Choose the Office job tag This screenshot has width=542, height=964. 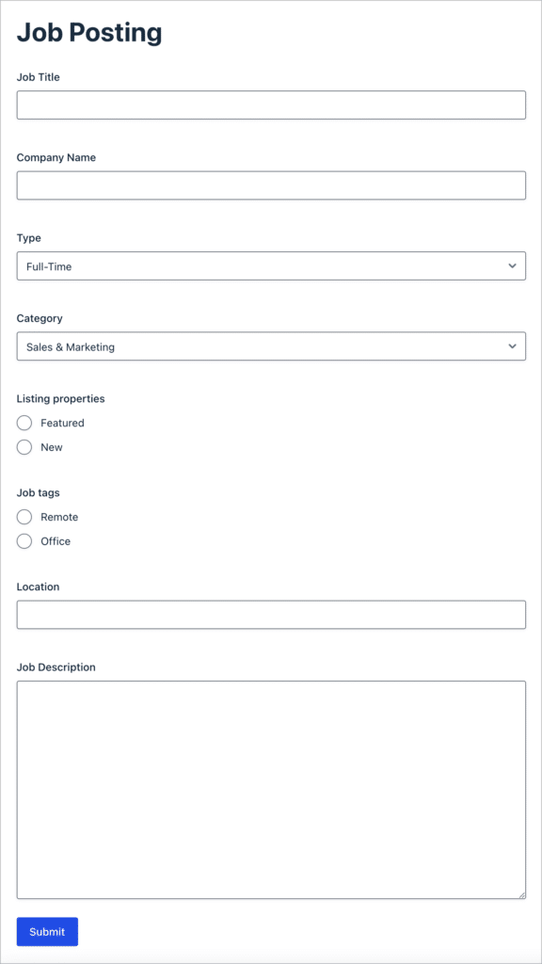(24, 541)
